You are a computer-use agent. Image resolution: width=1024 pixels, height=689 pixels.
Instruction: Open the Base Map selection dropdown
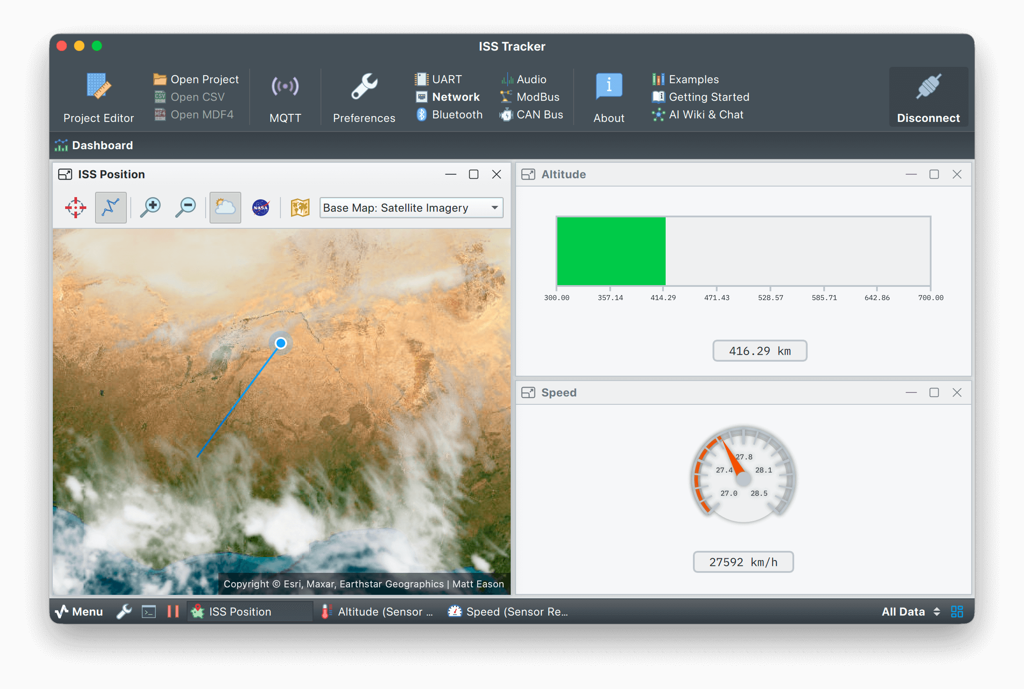coord(411,207)
